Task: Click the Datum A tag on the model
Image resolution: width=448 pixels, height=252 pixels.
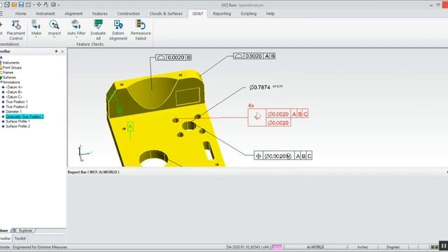Action: click(x=130, y=126)
